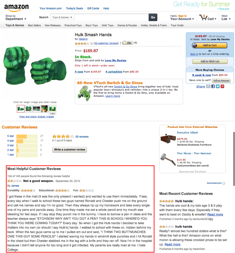Share product on Pinterest icon

222,87
